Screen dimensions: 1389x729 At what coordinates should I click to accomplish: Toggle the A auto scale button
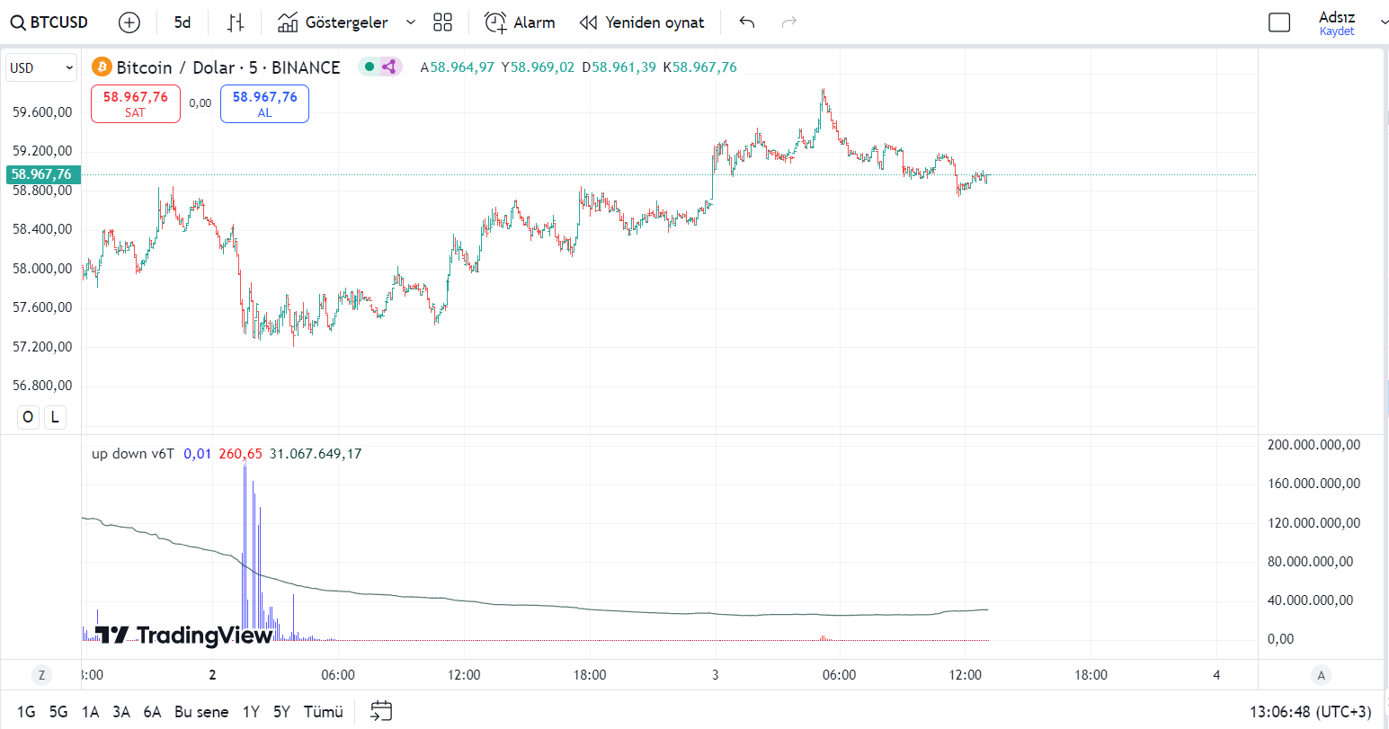pos(1321,675)
